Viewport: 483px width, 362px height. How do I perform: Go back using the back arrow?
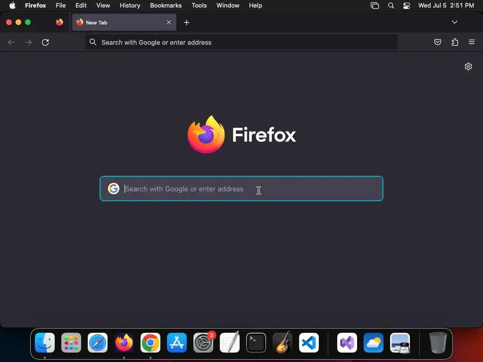coord(11,42)
